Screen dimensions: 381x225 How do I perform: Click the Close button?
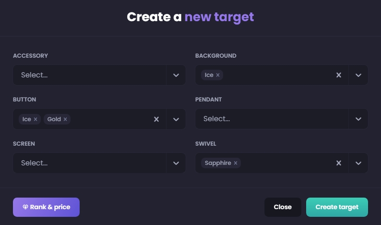pos(283,207)
